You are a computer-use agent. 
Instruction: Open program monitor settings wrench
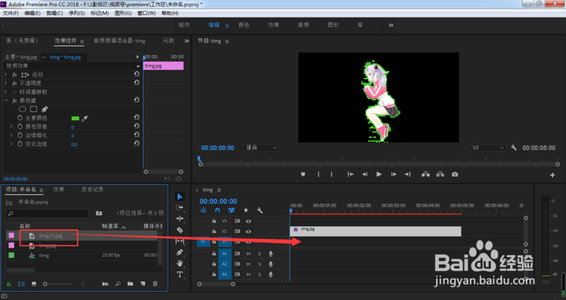point(514,147)
